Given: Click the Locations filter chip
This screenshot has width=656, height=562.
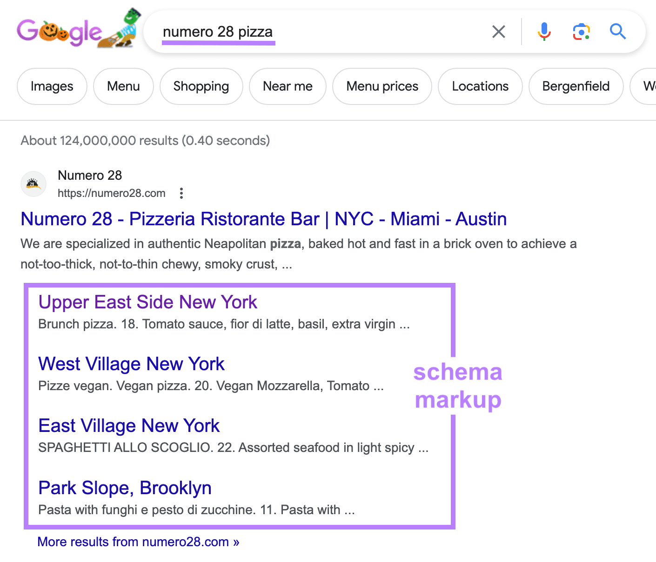Looking at the screenshot, I should [480, 86].
